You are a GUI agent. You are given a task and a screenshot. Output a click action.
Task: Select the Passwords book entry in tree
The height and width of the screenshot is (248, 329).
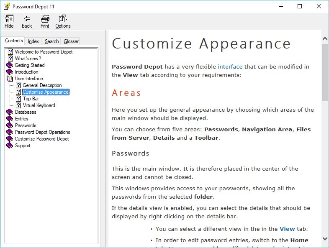pos(26,125)
